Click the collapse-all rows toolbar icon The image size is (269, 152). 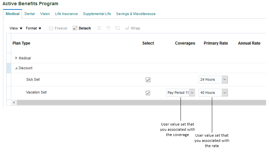click(x=108, y=28)
